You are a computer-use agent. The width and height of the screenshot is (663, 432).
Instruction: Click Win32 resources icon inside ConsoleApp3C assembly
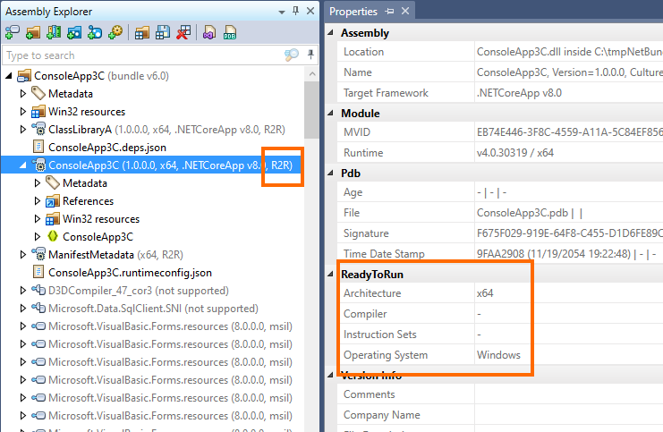(x=53, y=219)
